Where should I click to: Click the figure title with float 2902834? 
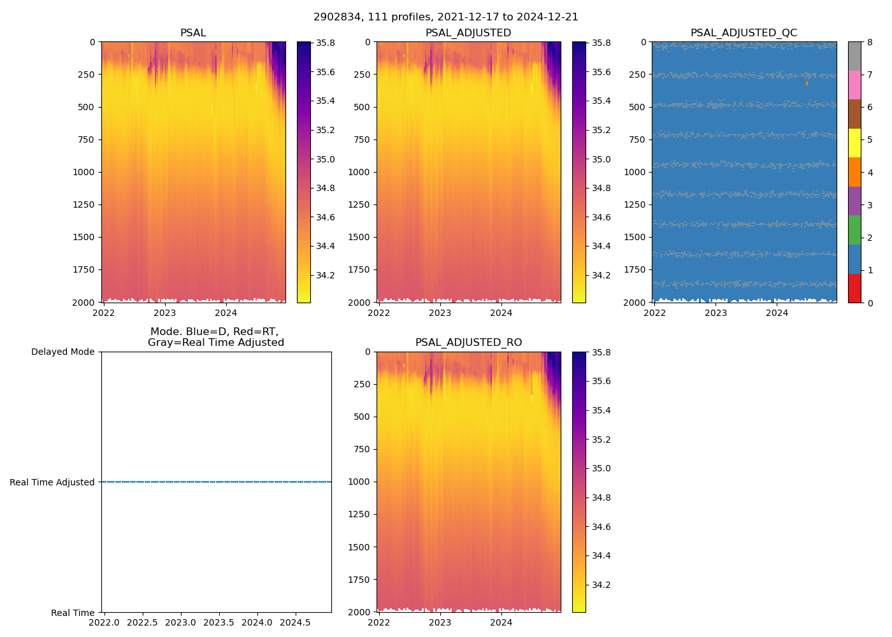[446, 17]
